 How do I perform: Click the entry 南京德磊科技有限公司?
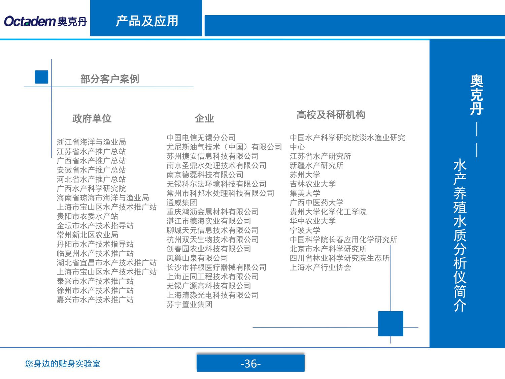point(205,175)
